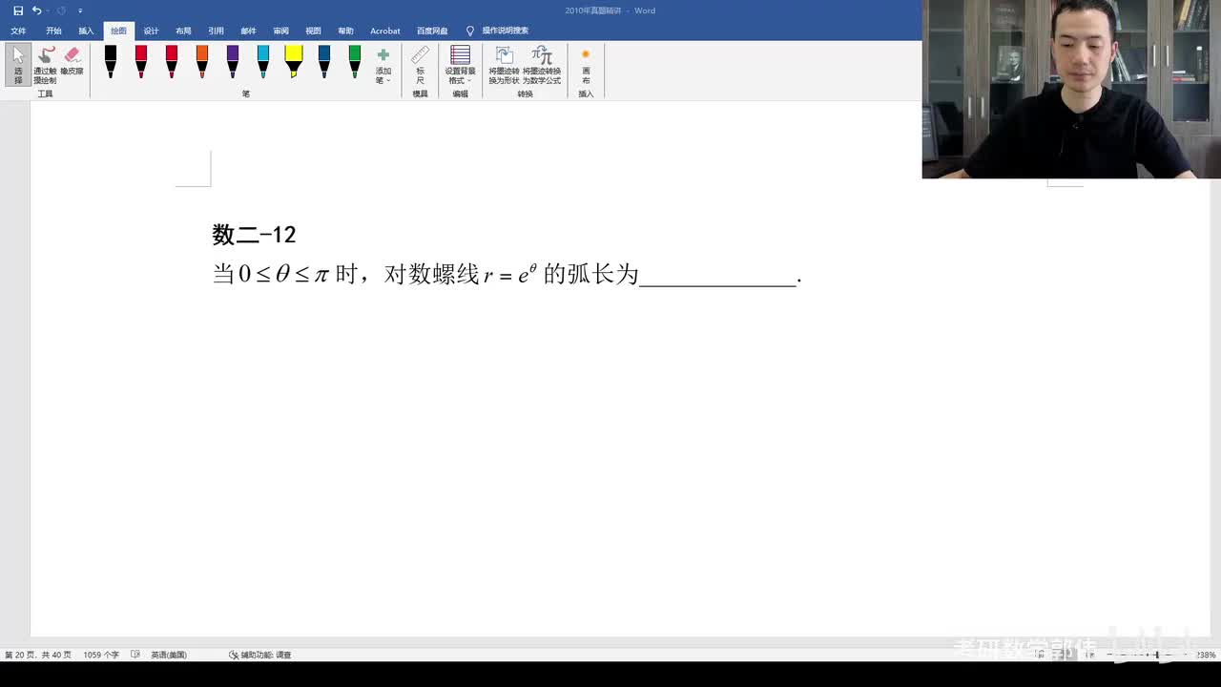Click the page count '第 20 页, 共 40 页'

(x=38, y=655)
